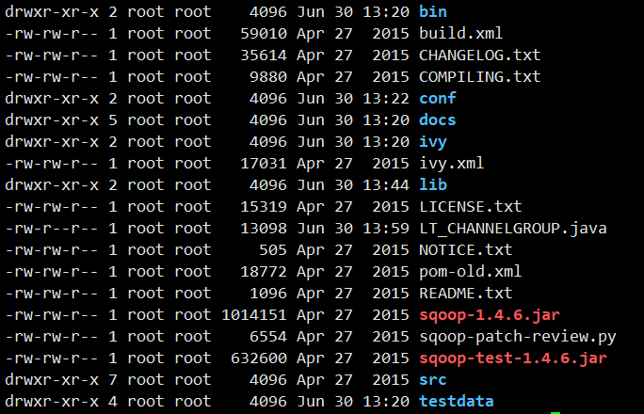644x414 pixels.
Task: Select COMPILING.txt file name
Action: (480, 77)
